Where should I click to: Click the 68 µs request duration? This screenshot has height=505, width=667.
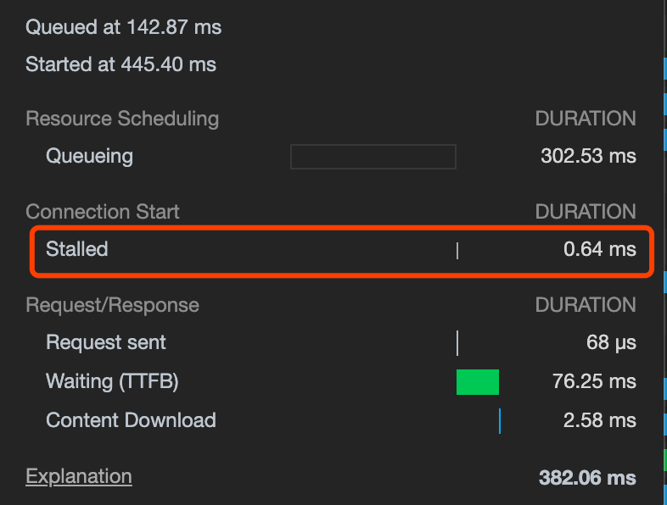(x=611, y=342)
